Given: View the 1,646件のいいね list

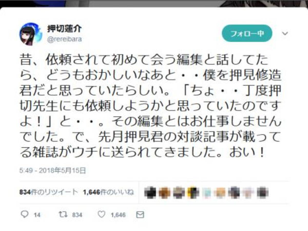Looking at the screenshot, I should (x=108, y=192).
